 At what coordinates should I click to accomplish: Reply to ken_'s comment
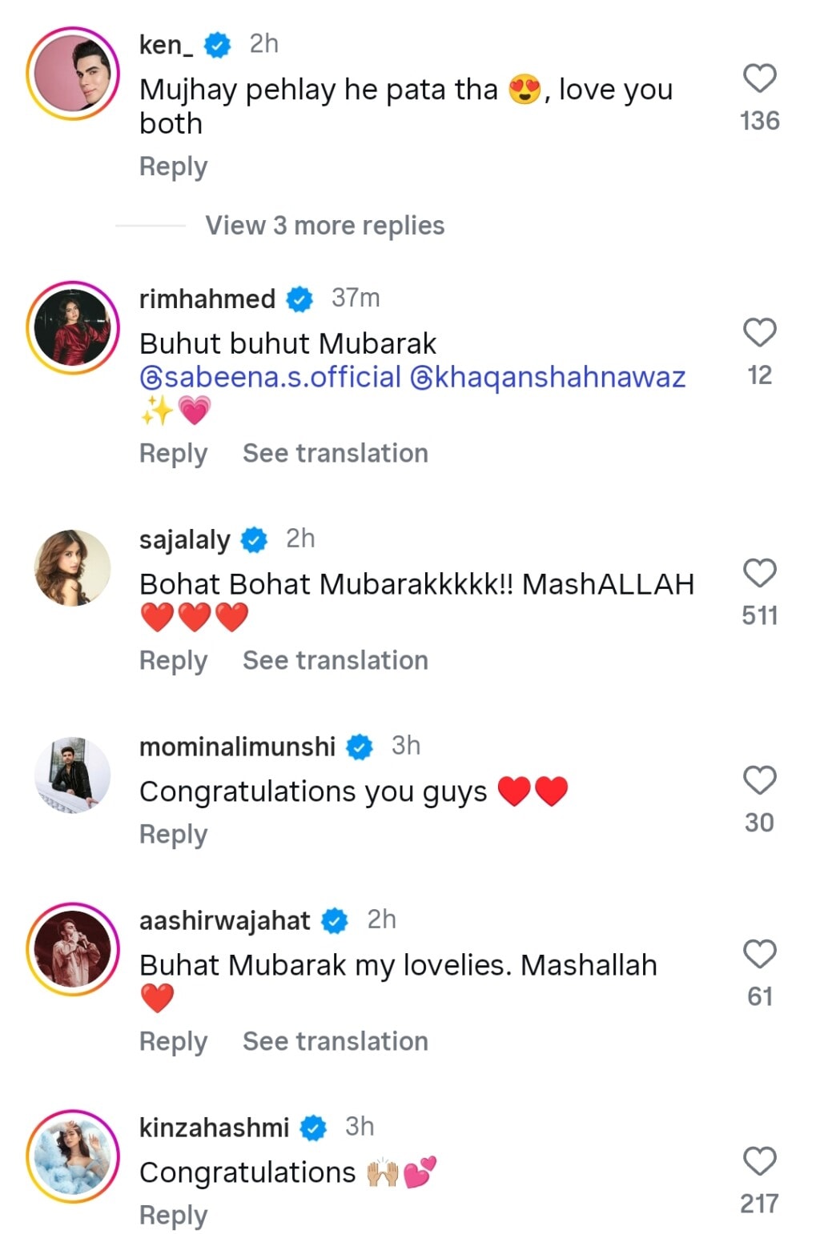(x=172, y=166)
